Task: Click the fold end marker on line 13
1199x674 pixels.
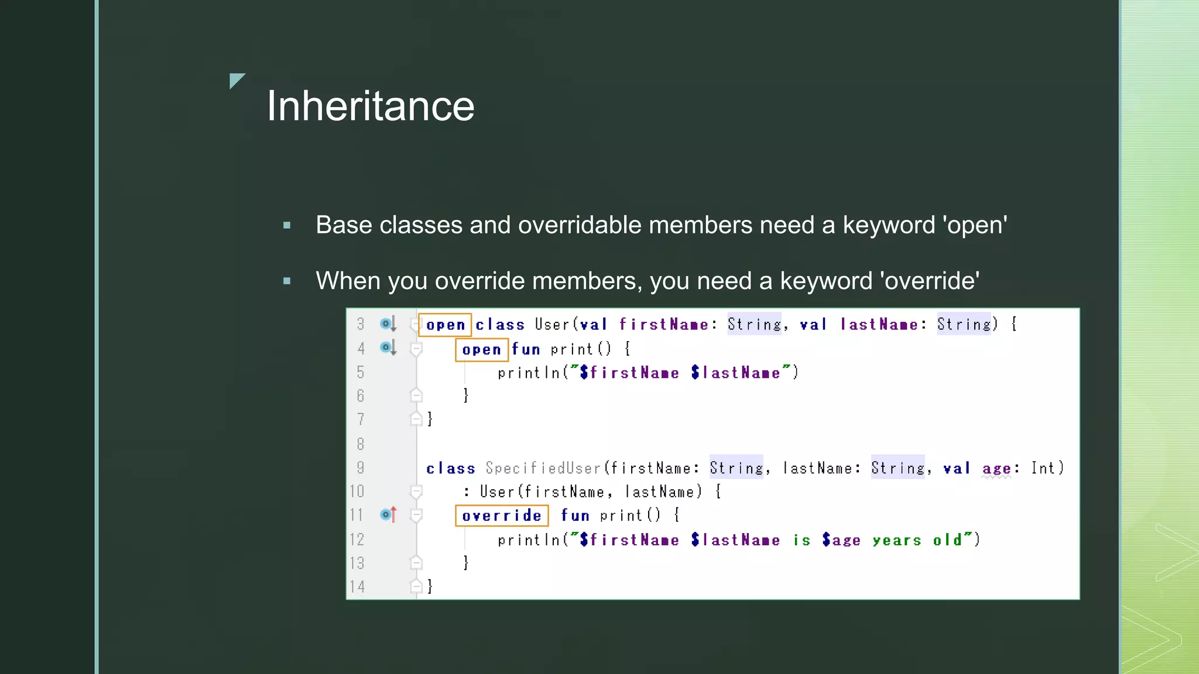Action: pos(416,563)
